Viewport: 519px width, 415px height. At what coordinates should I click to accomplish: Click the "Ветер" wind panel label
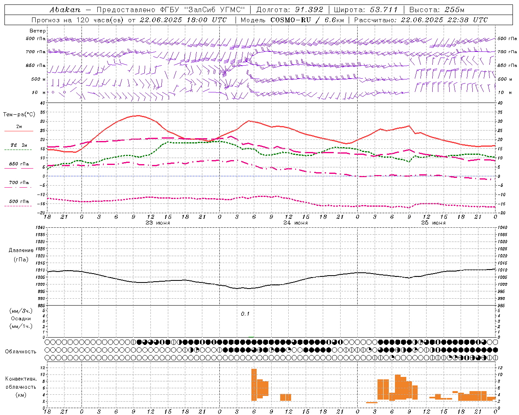tap(38, 31)
